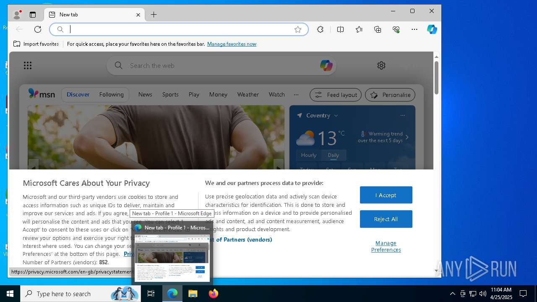Open Task View on taskbar

point(151,294)
